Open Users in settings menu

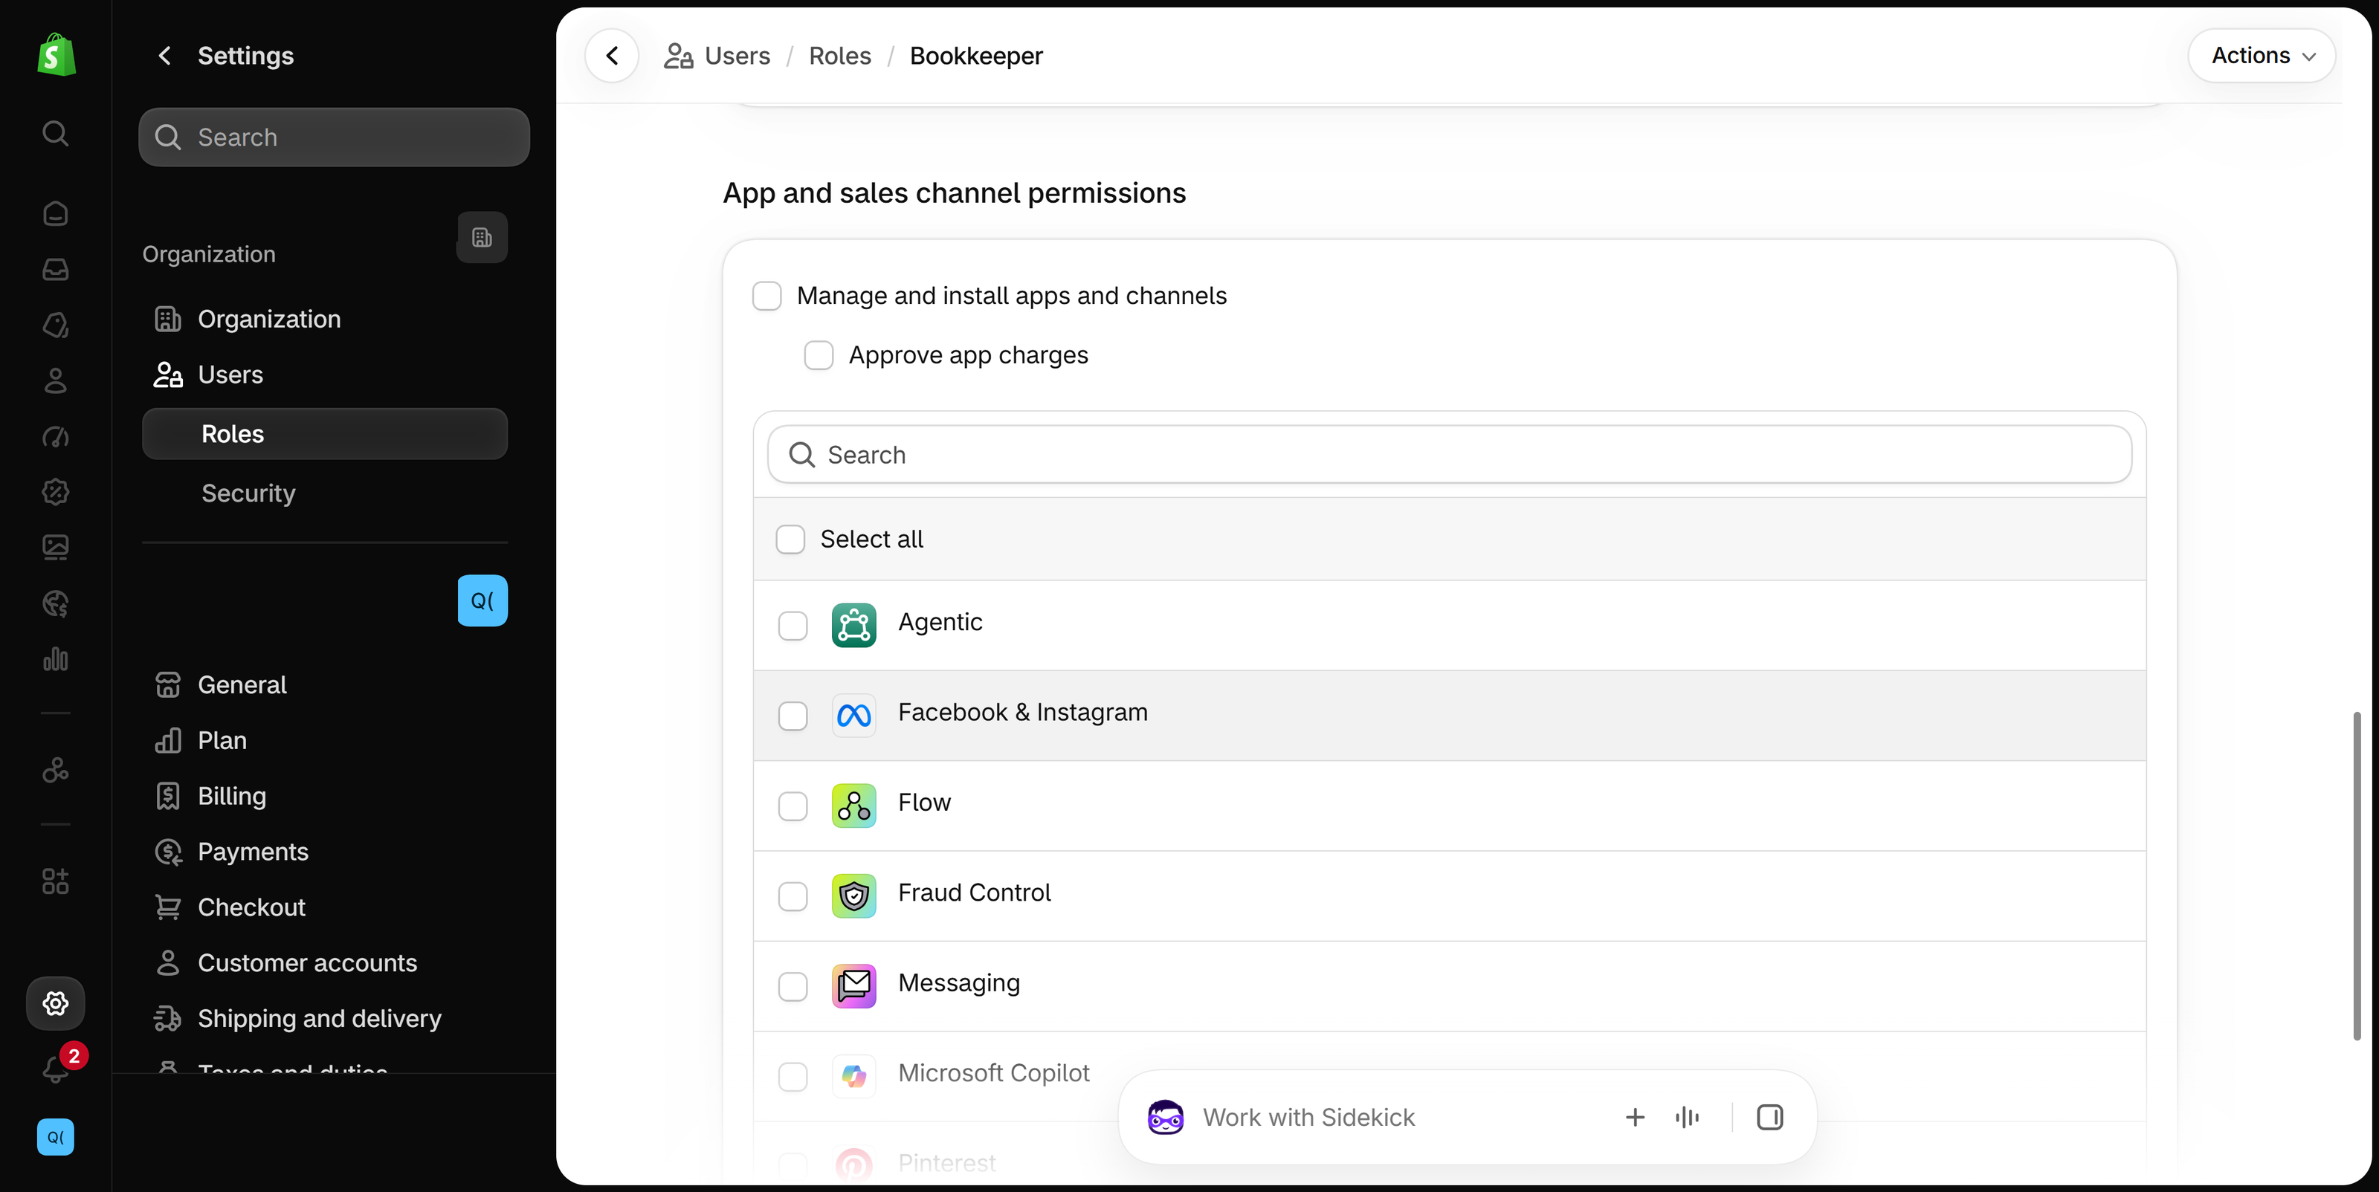click(x=325, y=375)
